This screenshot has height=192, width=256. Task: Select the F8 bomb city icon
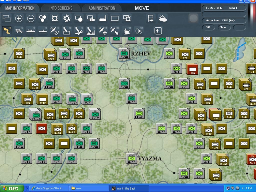point(91,31)
